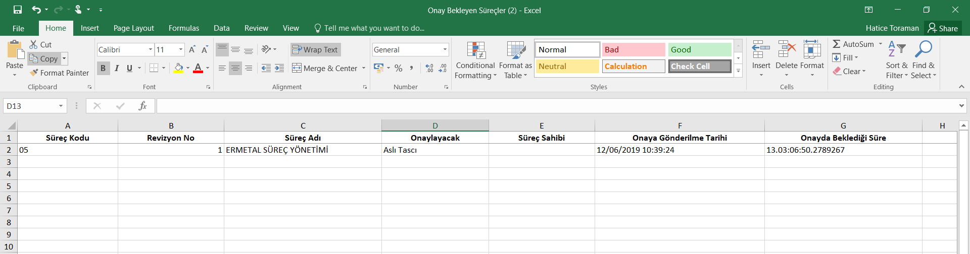Click the Percent Style icon
The width and height of the screenshot is (970, 254).
399,68
